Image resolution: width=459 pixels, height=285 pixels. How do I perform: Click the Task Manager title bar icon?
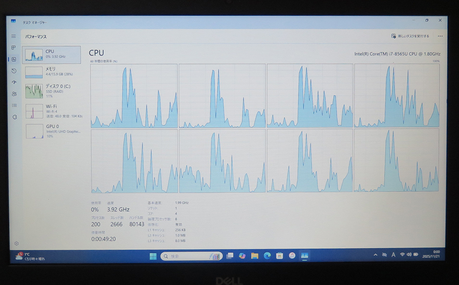13,22
